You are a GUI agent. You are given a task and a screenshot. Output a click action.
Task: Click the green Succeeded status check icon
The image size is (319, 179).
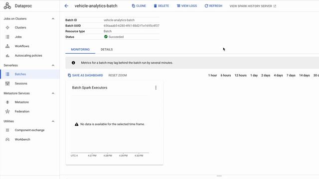click(106, 37)
